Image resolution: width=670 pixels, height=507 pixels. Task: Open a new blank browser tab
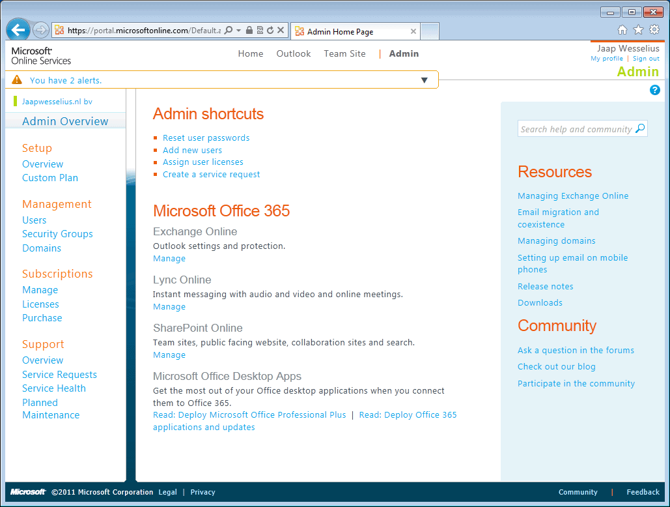click(x=430, y=32)
